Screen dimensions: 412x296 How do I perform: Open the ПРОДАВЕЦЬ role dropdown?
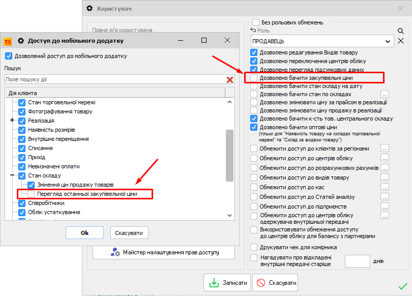(x=388, y=41)
